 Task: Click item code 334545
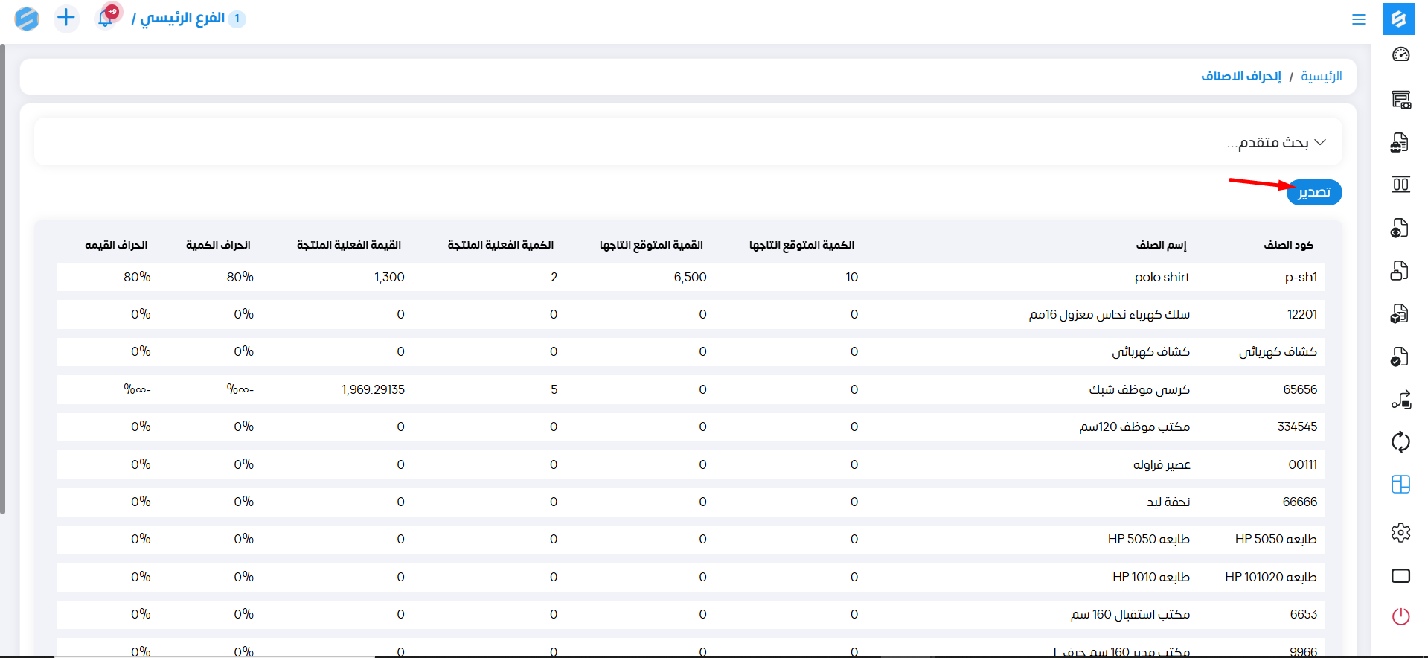click(1297, 427)
